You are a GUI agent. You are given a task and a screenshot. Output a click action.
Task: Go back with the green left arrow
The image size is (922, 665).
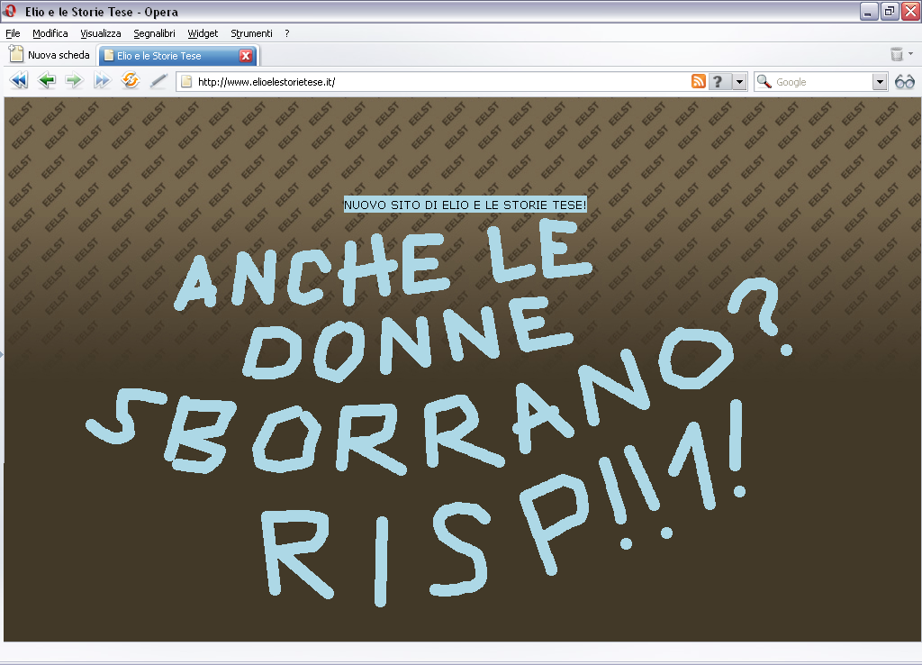point(47,80)
